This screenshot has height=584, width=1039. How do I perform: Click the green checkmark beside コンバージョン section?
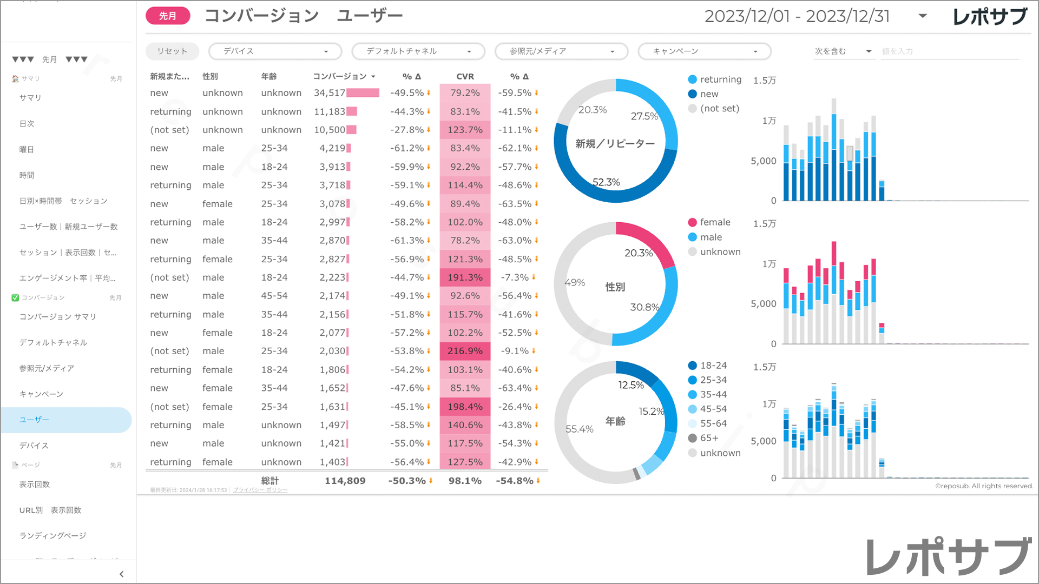[x=15, y=298]
